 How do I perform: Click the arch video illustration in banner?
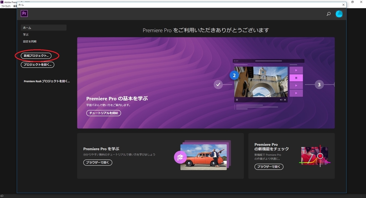point(261,81)
